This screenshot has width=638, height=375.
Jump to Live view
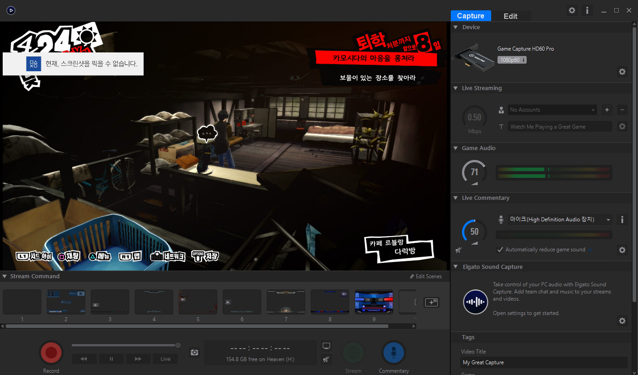(x=165, y=359)
